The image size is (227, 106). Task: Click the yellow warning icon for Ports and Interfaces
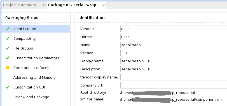8,68
